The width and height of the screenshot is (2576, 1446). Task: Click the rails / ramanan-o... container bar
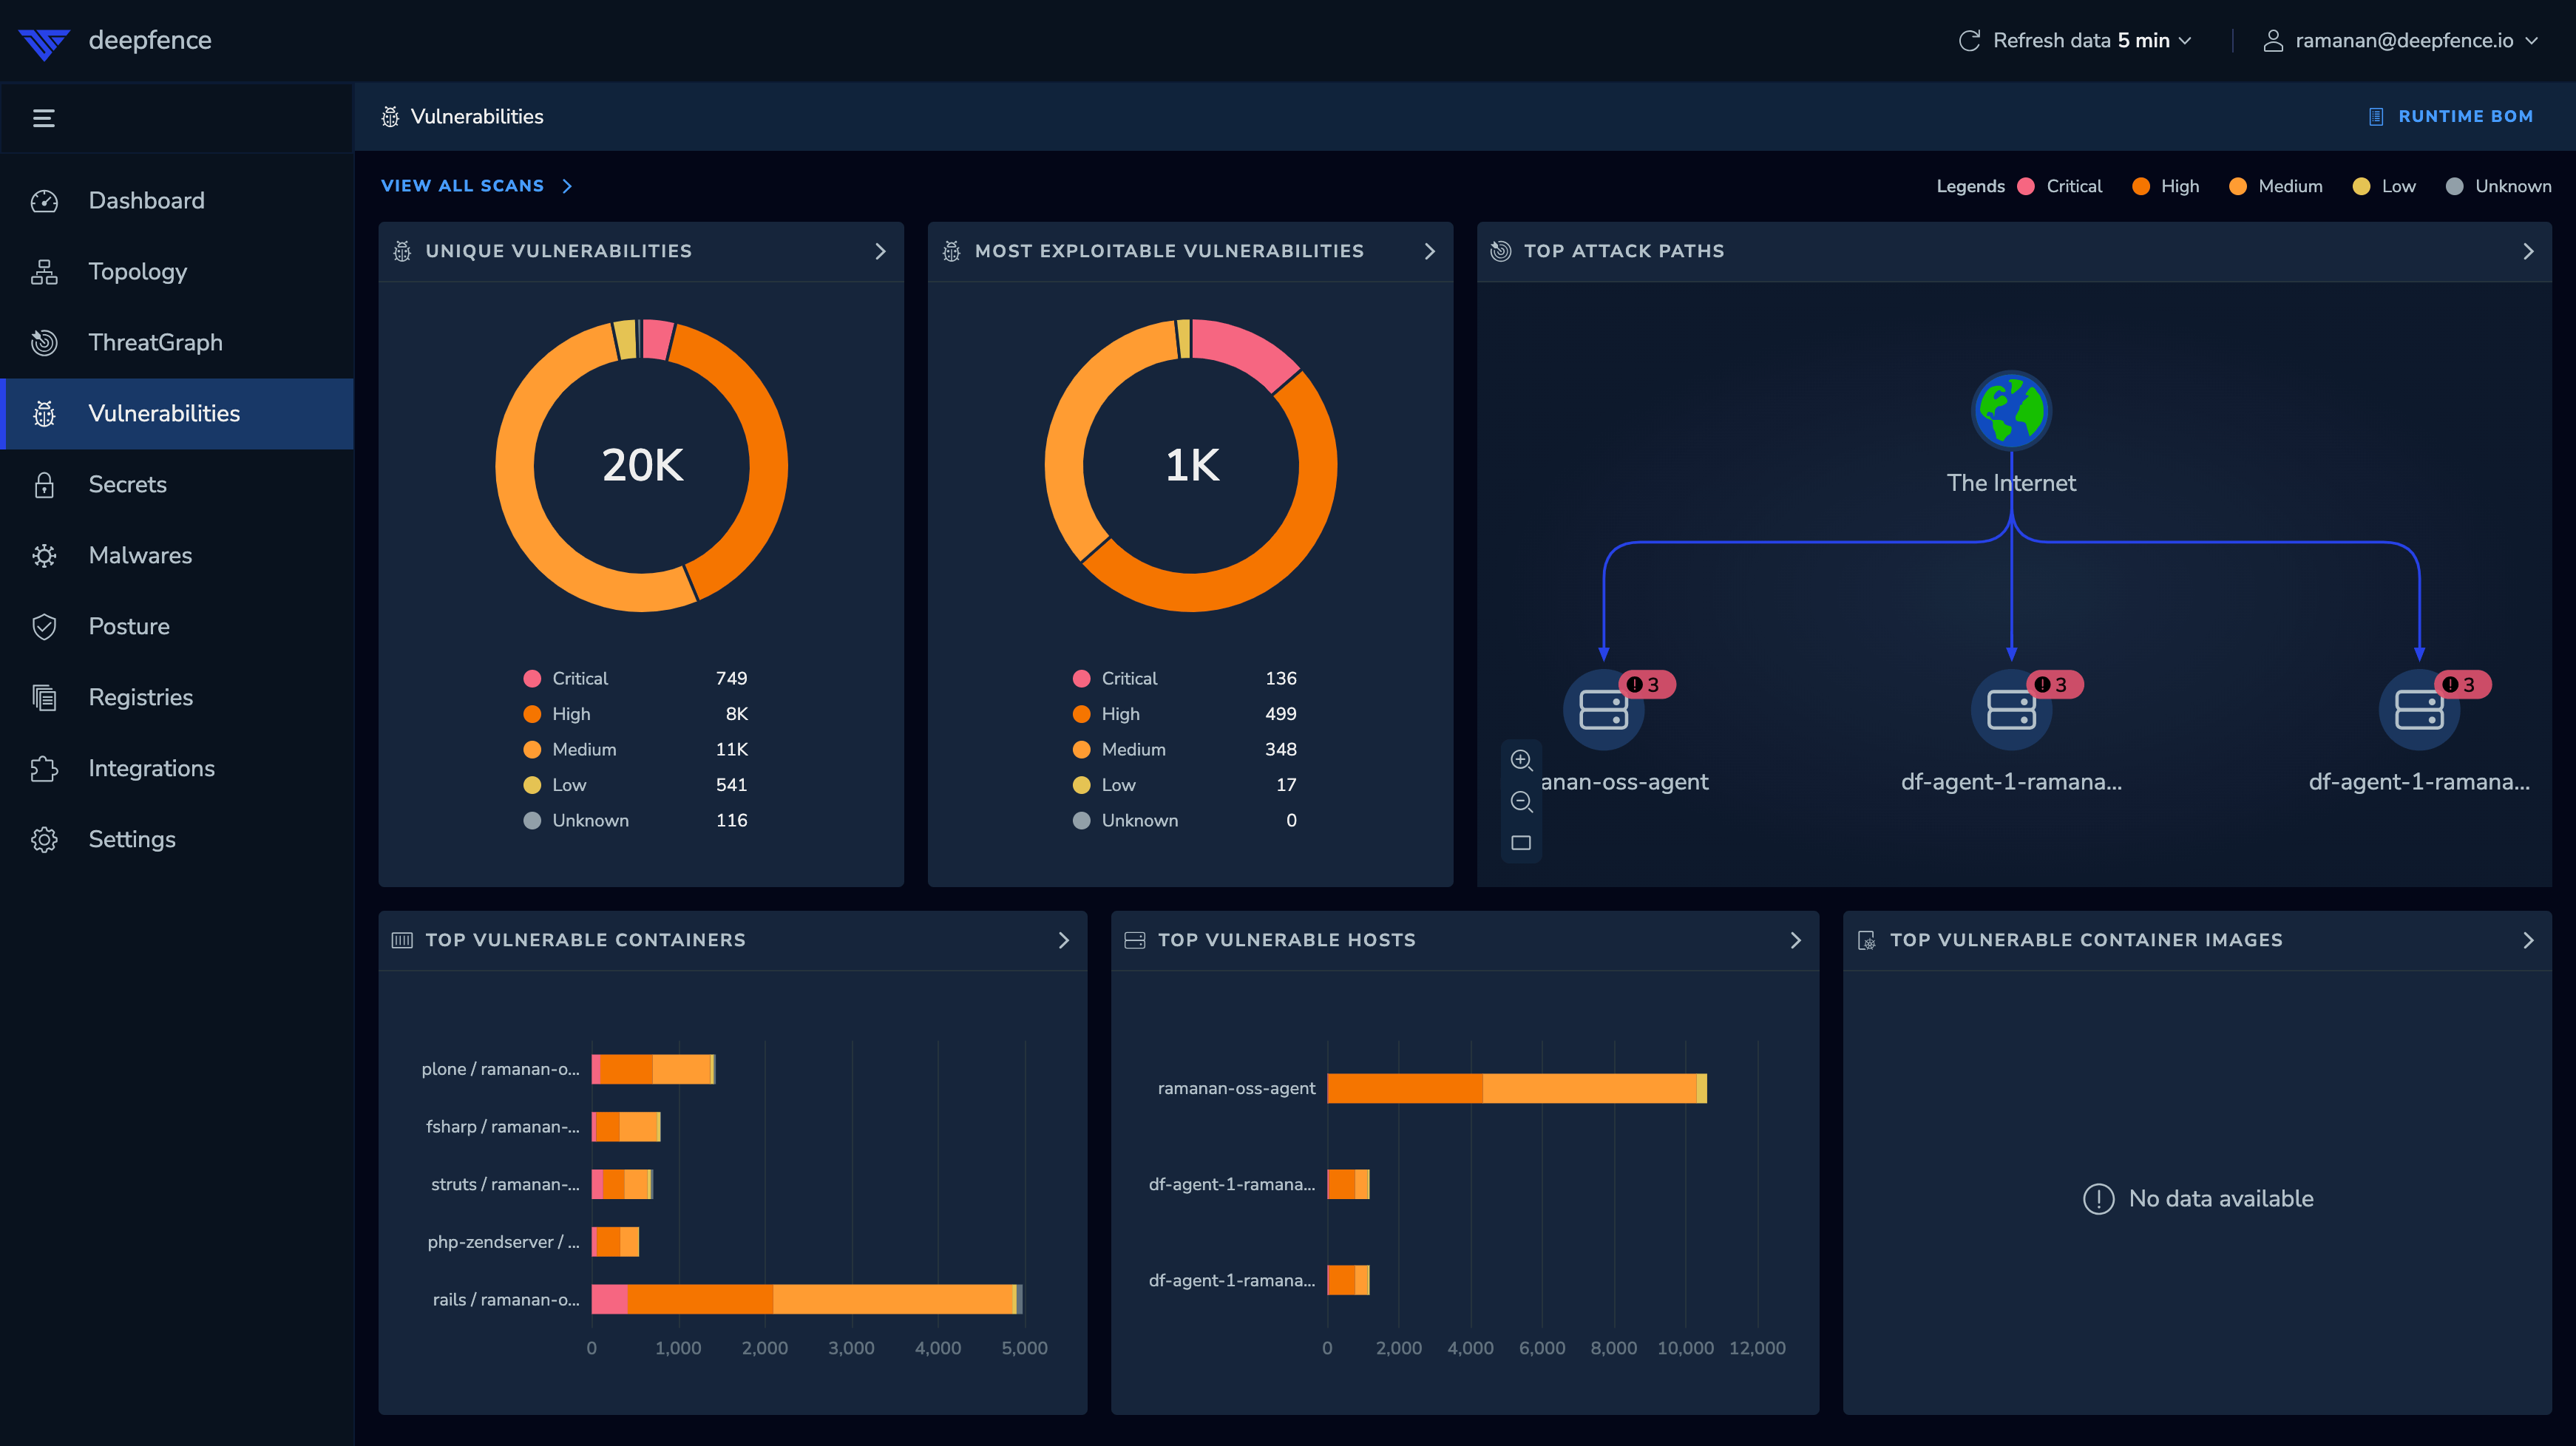coord(806,1299)
